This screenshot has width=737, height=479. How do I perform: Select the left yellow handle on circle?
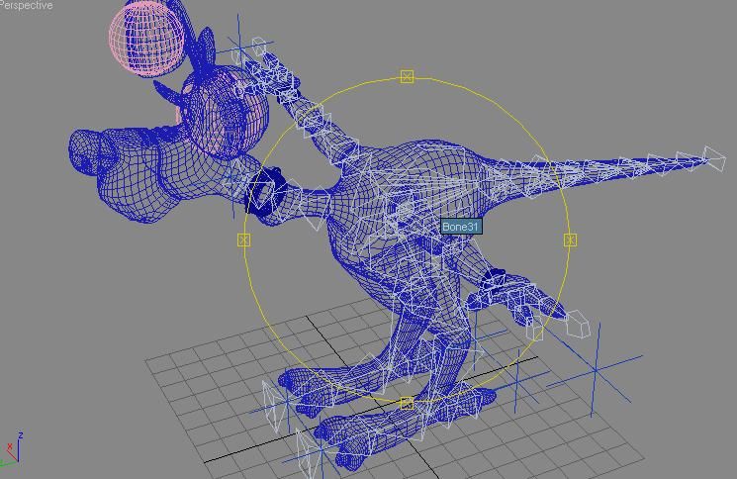[x=243, y=240]
